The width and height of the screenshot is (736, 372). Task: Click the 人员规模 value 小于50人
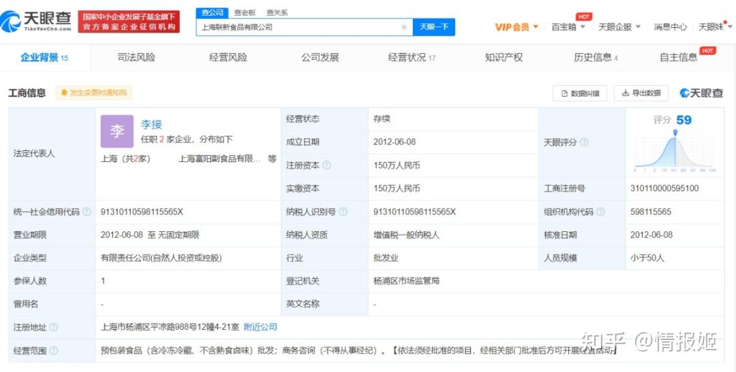coord(647,258)
